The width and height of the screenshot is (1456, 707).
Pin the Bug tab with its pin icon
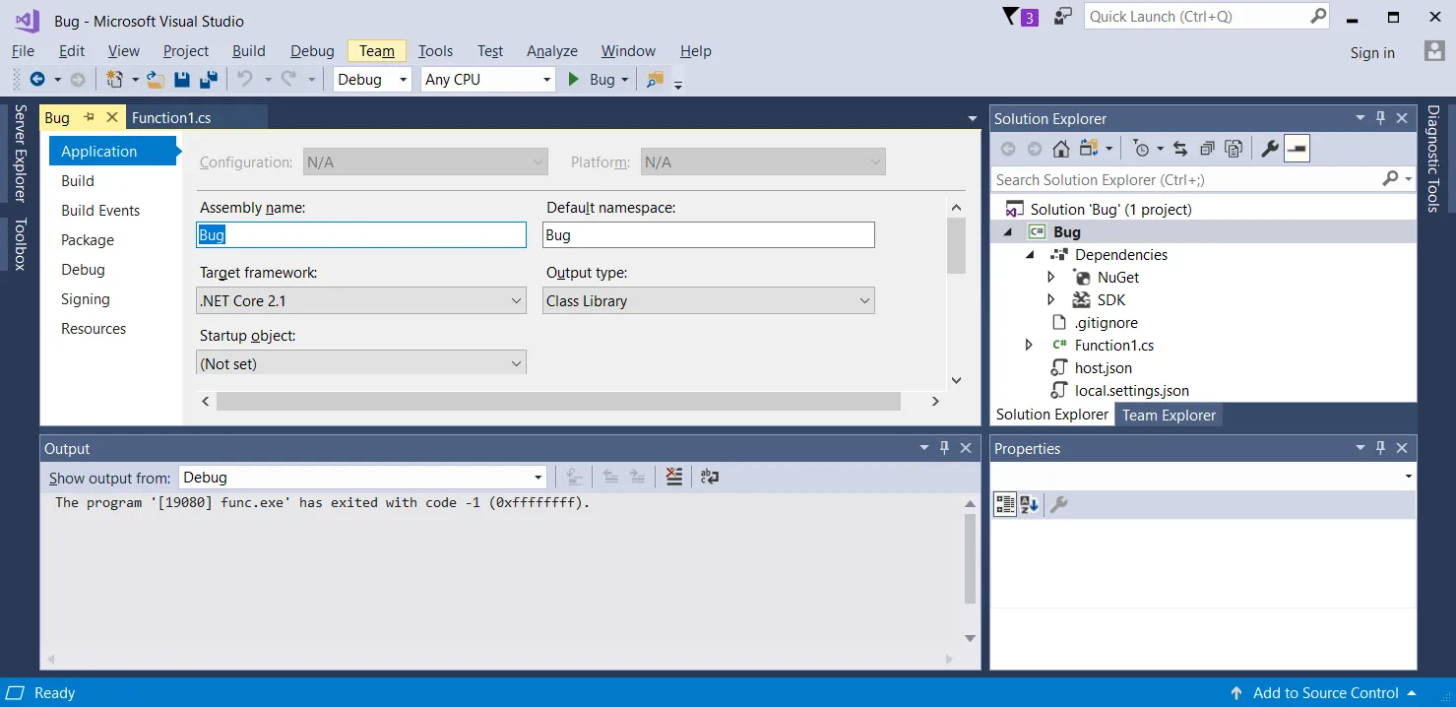click(89, 117)
